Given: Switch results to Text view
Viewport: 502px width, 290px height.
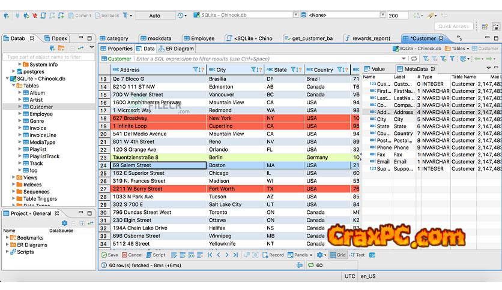Looking at the screenshot, I should [x=357, y=255].
